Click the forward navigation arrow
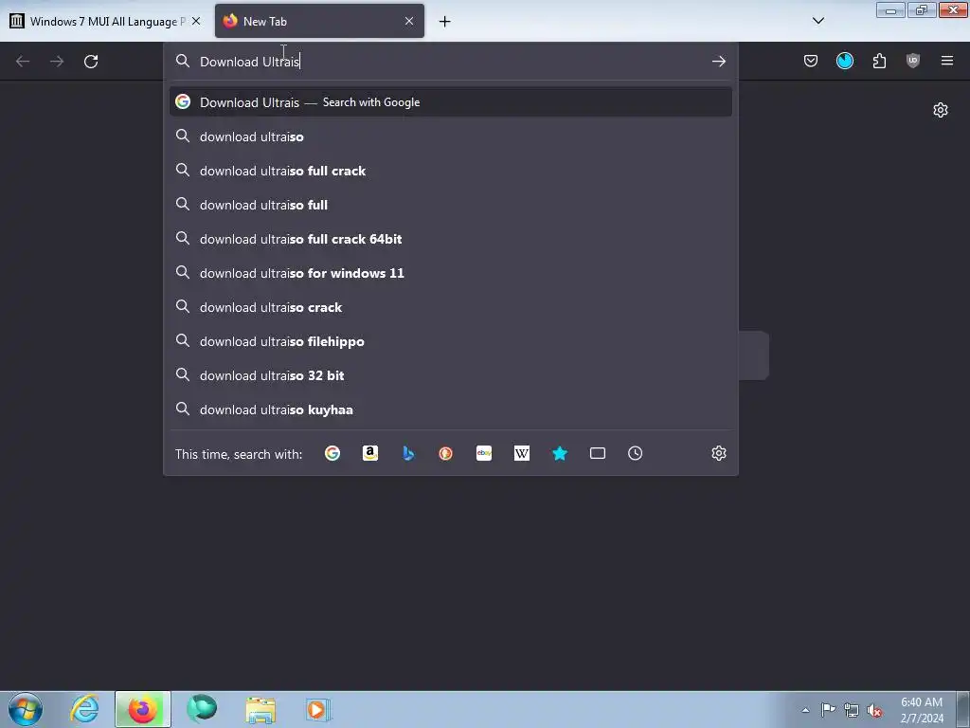Viewport: 970px width, 728px height. 57,62
